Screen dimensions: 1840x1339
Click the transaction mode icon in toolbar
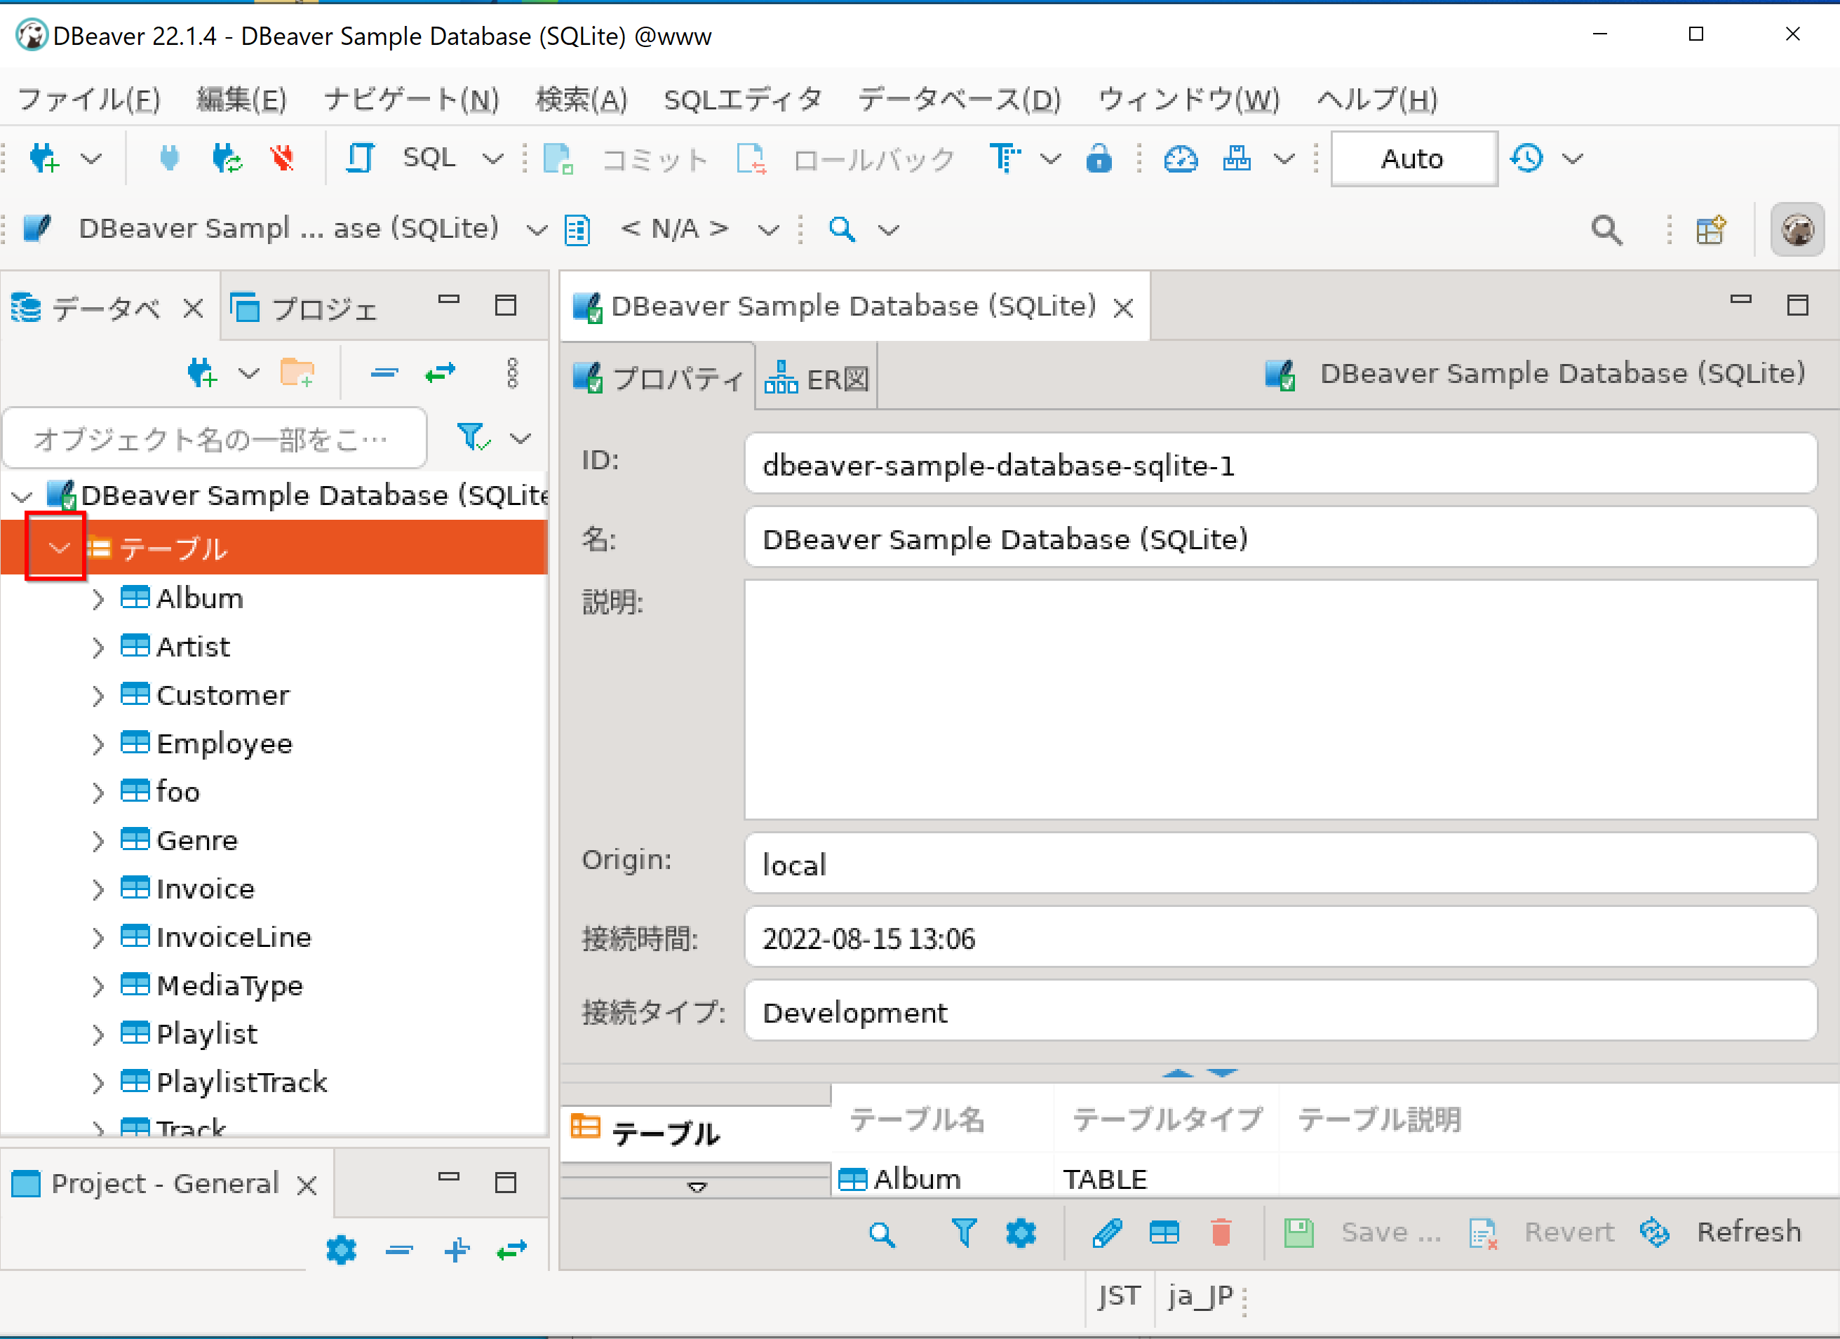(x=1006, y=158)
